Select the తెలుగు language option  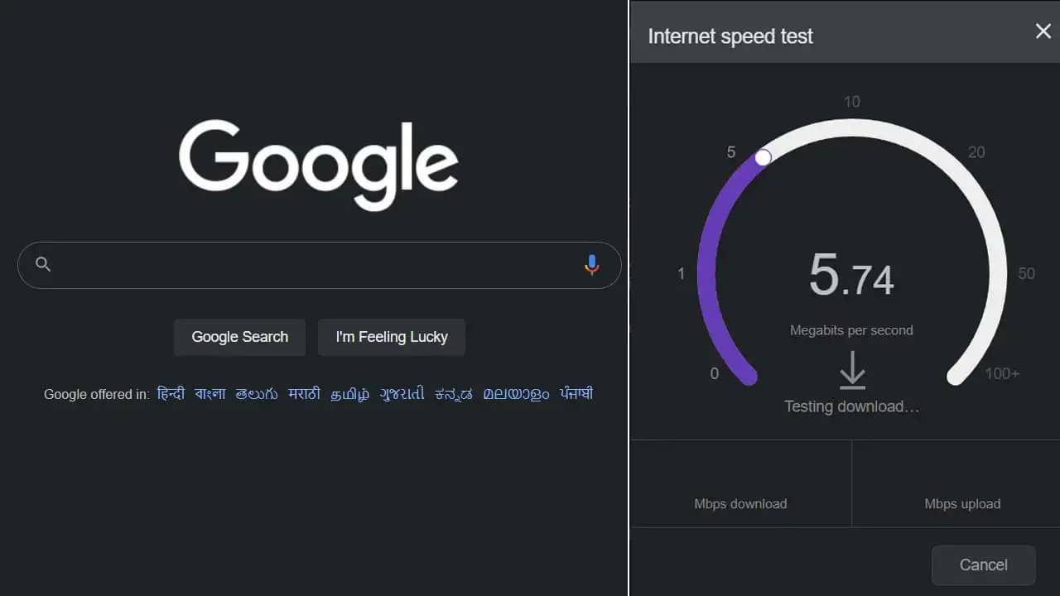click(257, 394)
